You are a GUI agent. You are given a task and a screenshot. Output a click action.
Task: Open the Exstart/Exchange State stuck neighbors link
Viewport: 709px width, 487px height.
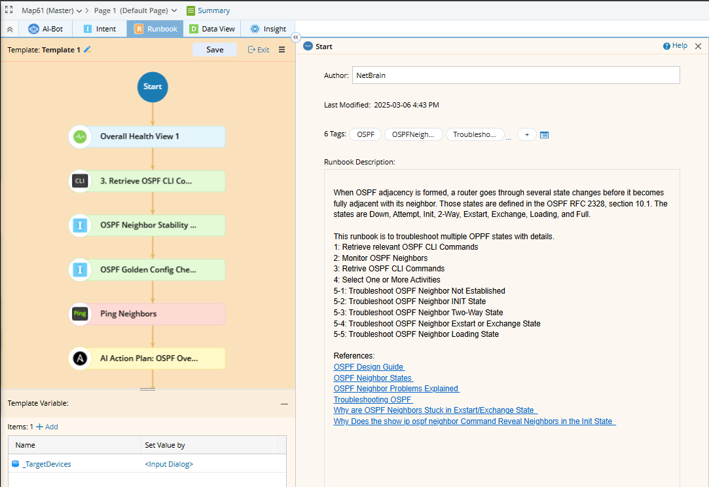point(435,410)
